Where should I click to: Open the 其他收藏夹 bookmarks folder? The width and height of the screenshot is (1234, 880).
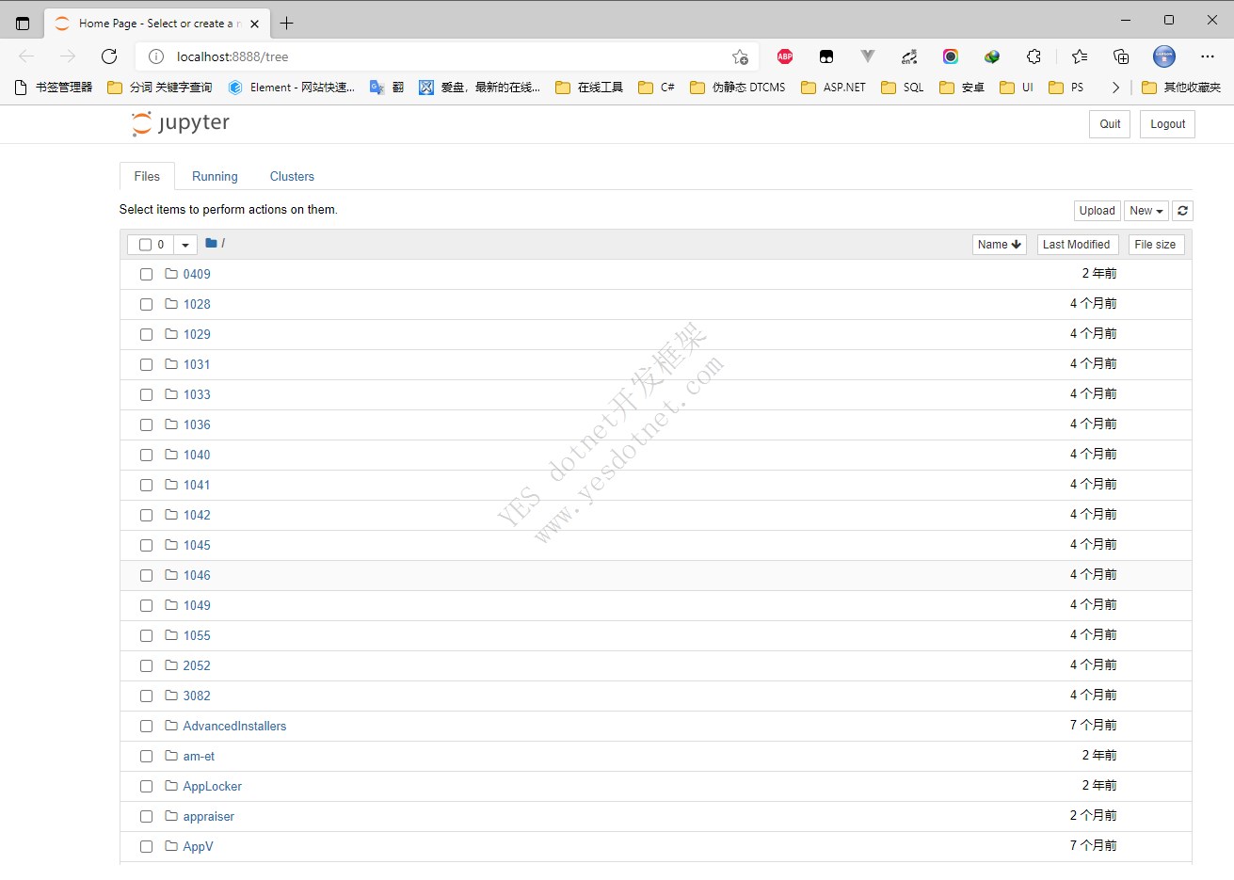pyautogui.click(x=1181, y=88)
